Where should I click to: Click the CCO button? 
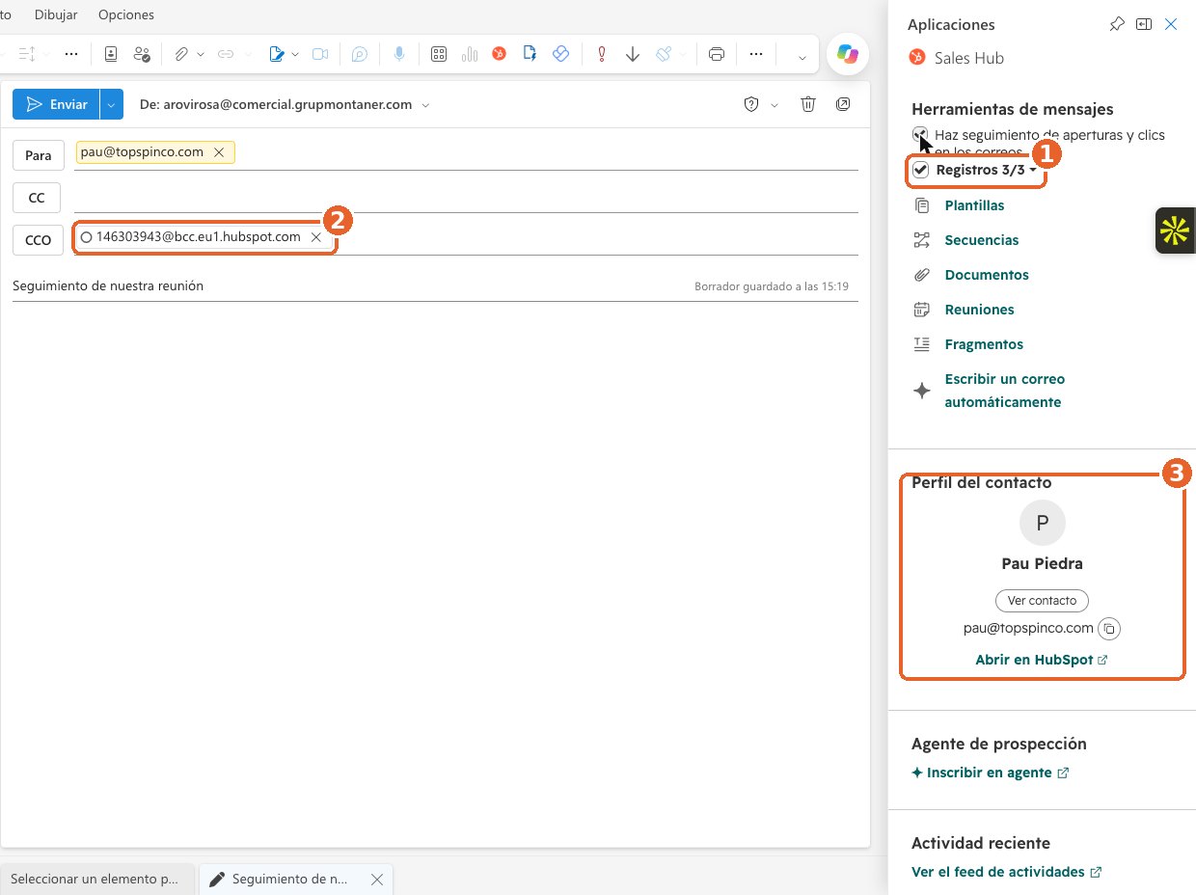[x=39, y=240]
